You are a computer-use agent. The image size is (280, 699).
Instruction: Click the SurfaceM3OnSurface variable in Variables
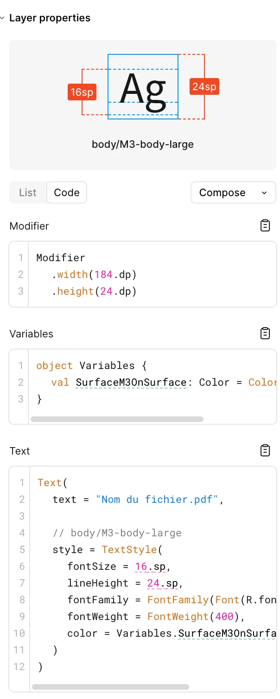coord(131,382)
